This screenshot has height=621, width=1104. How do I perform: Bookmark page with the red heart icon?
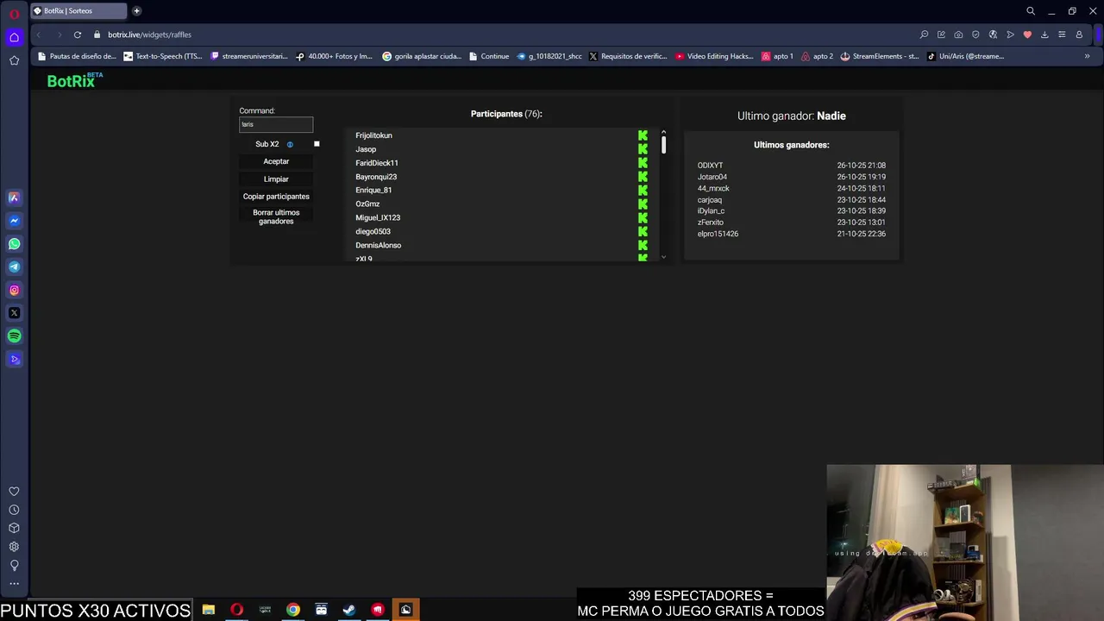pyautogui.click(x=1027, y=34)
